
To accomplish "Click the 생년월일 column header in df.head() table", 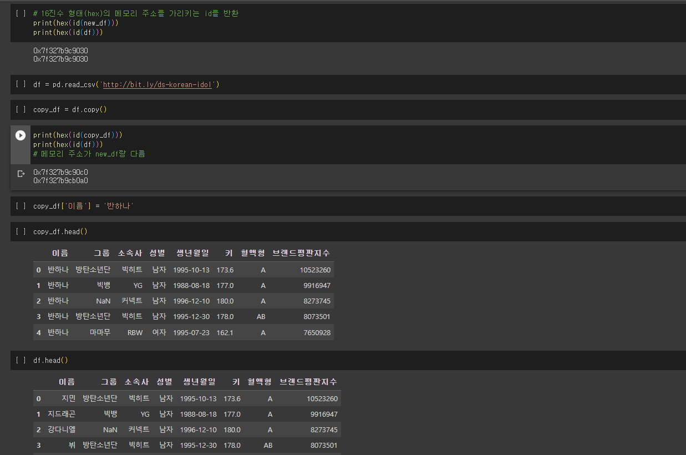I will click(x=200, y=382).
